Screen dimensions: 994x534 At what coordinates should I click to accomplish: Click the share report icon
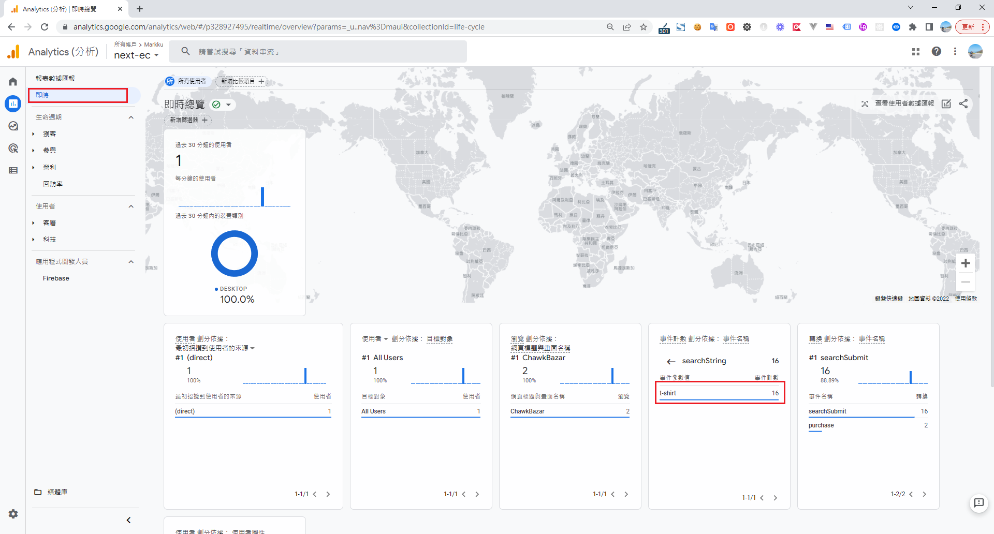coord(963,103)
